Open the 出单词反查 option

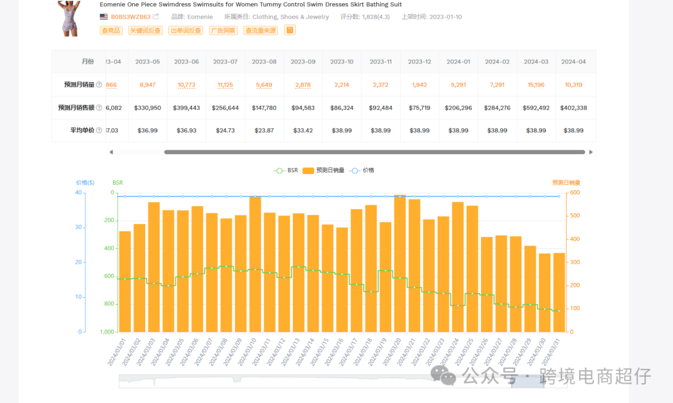coord(185,30)
